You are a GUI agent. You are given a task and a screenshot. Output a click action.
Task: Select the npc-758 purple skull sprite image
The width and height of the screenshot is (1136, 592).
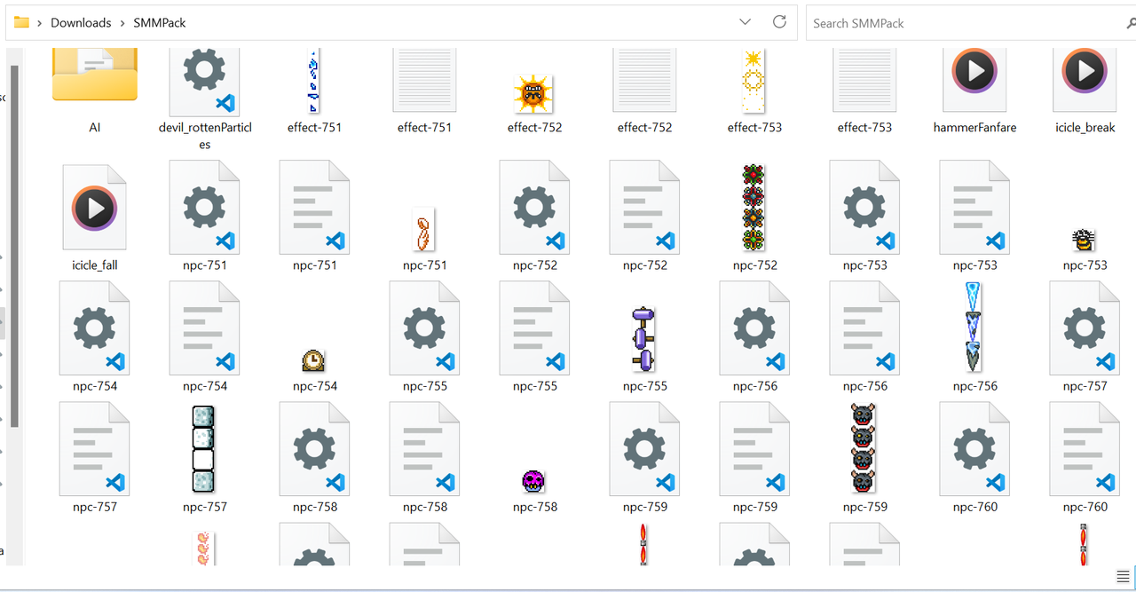533,481
